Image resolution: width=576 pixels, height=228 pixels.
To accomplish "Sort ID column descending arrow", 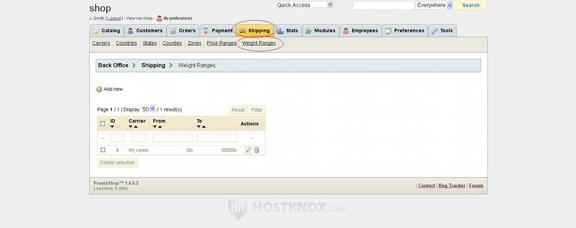I will 112,127.
